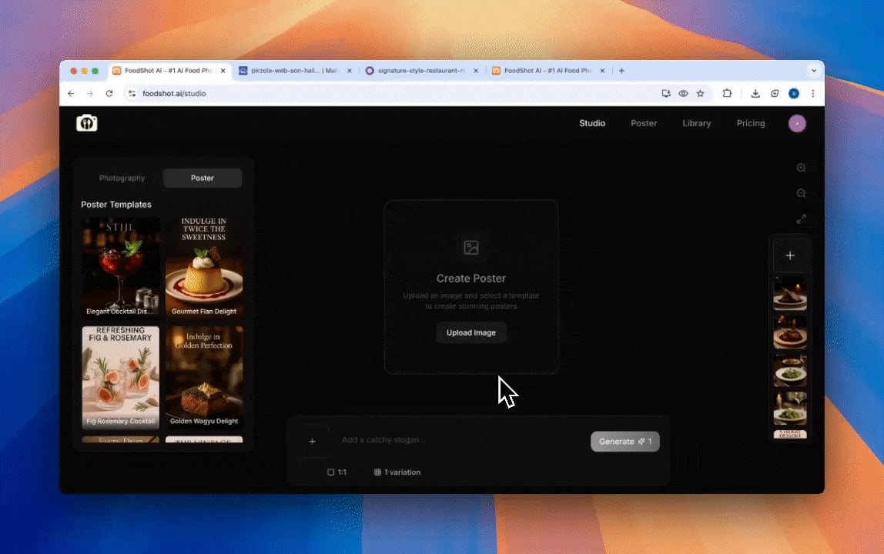Click the Generate button

pos(624,442)
